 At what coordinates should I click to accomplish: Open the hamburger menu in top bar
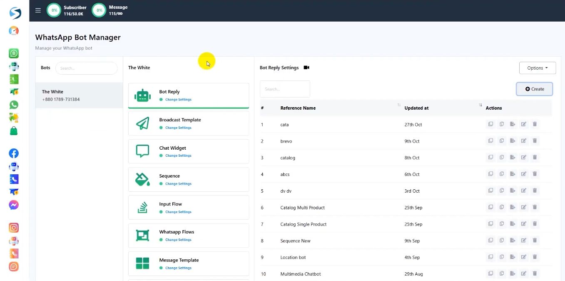pyautogui.click(x=38, y=10)
